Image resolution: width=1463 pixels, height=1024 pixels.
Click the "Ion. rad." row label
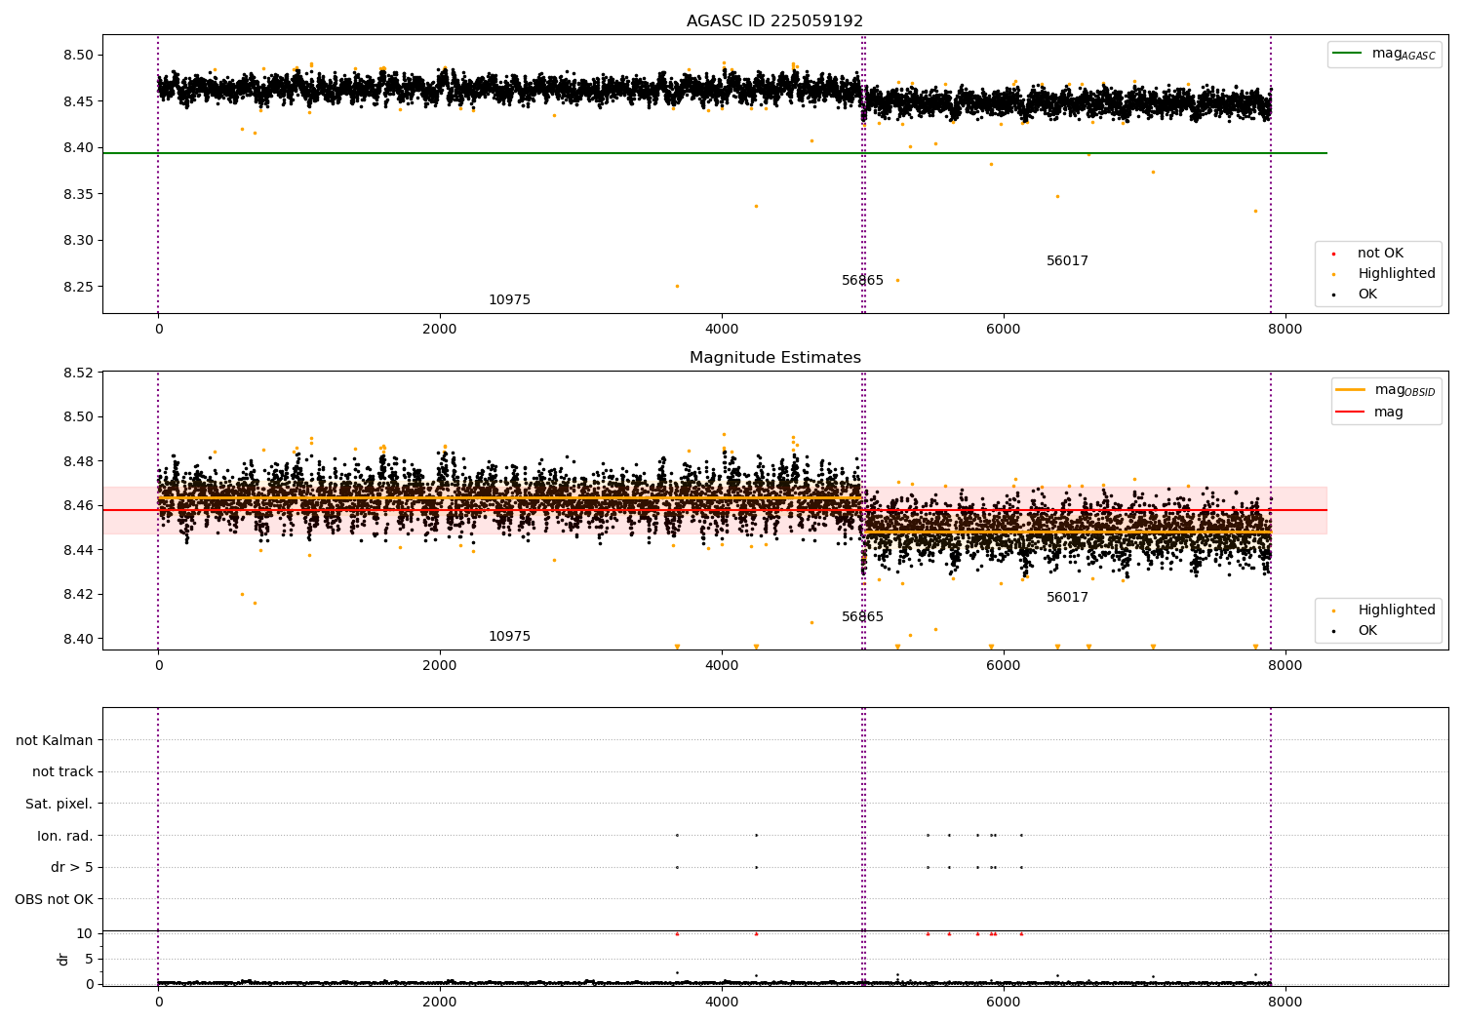tap(65, 836)
